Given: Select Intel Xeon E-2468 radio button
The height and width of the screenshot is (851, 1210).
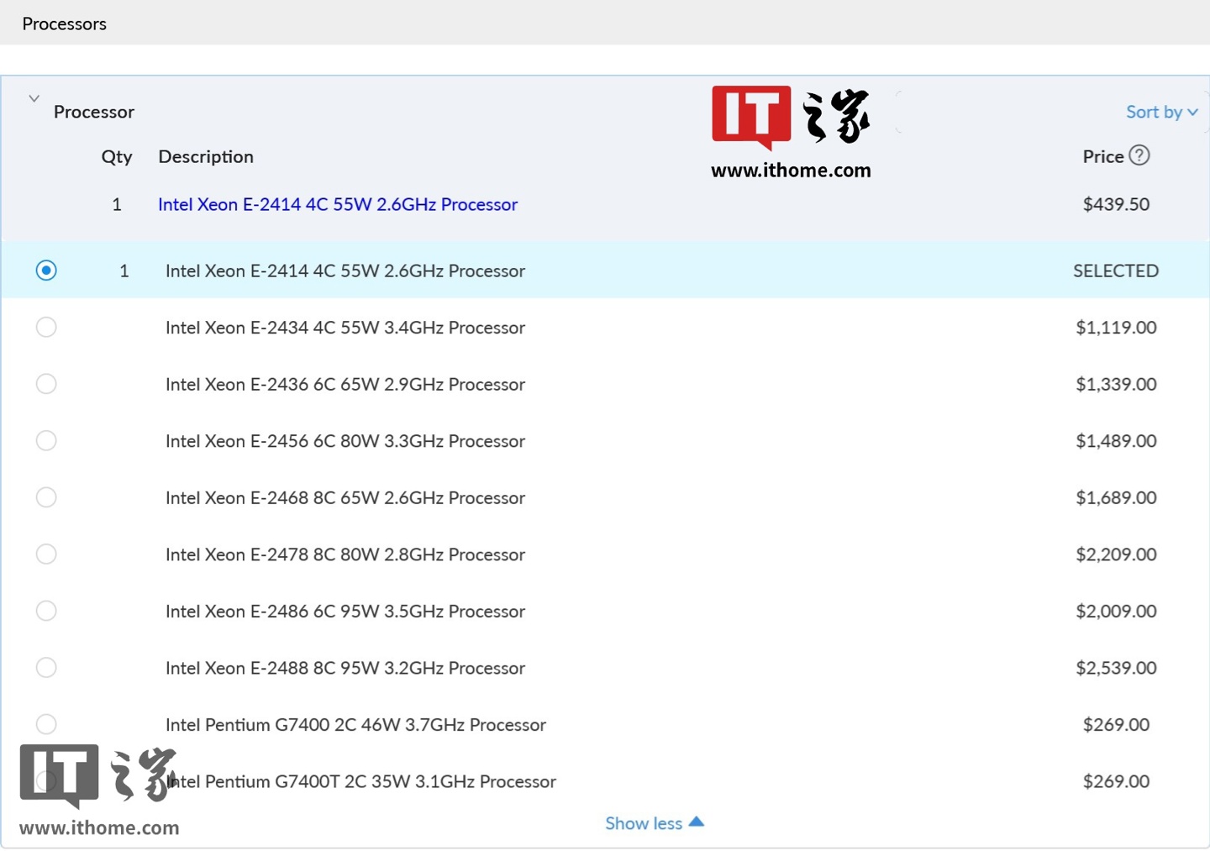Looking at the screenshot, I should click(x=46, y=497).
